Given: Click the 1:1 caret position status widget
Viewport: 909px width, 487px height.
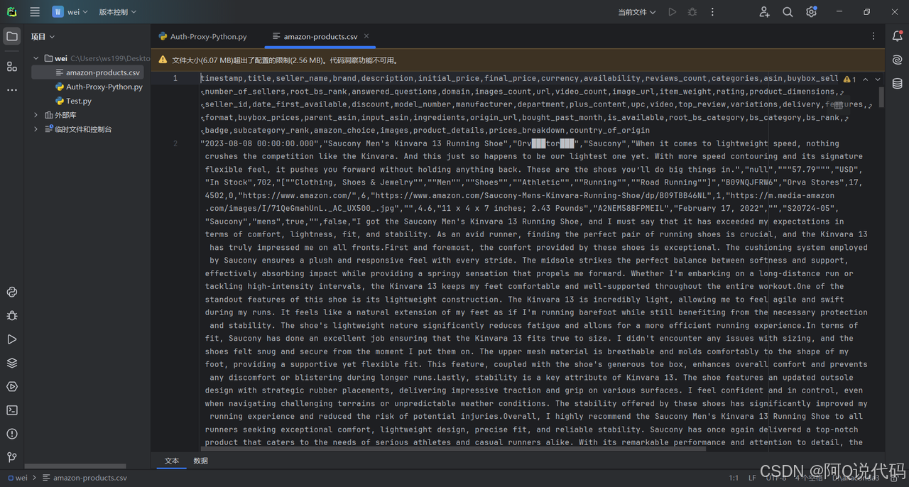Looking at the screenshot, I should [734, 478].
